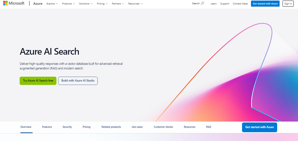Open the Customer stories tab
Image resolution: width=298 pixels, height=141 pixels.
point(163,127)
